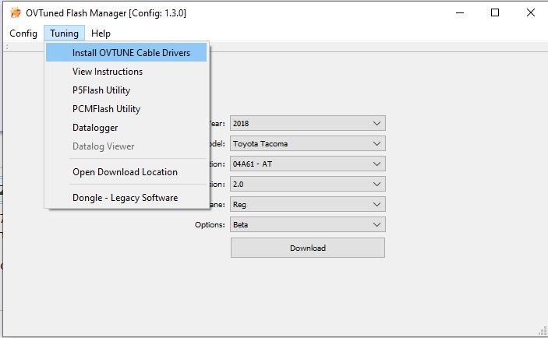
Task: Open the version dropdown showing 2.0
Action: click(x=308, y=184)
